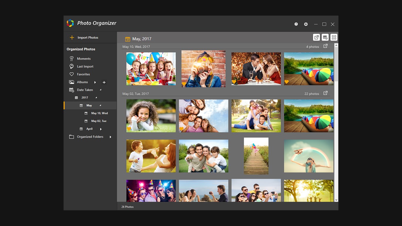
Task: Select the Favorites heart icon in sidebar
Action: point(72,74)
